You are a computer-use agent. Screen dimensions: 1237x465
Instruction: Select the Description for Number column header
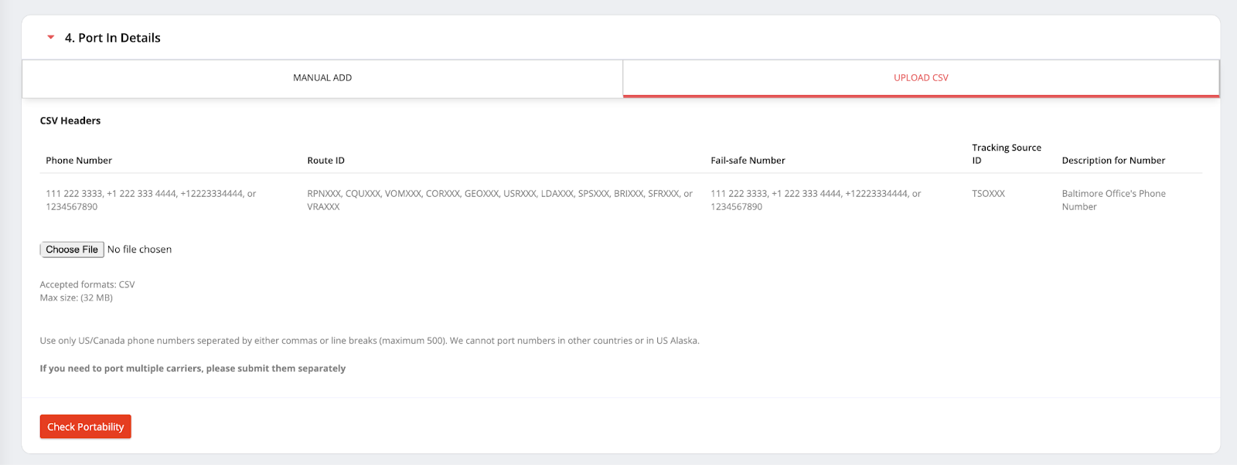pyautogui.click(x=1113, y=161)
